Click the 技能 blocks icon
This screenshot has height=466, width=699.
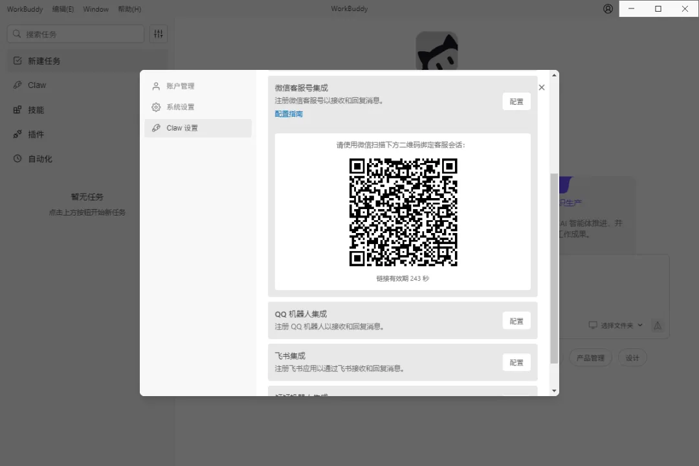pyautogui.click(x=17, y=109)
